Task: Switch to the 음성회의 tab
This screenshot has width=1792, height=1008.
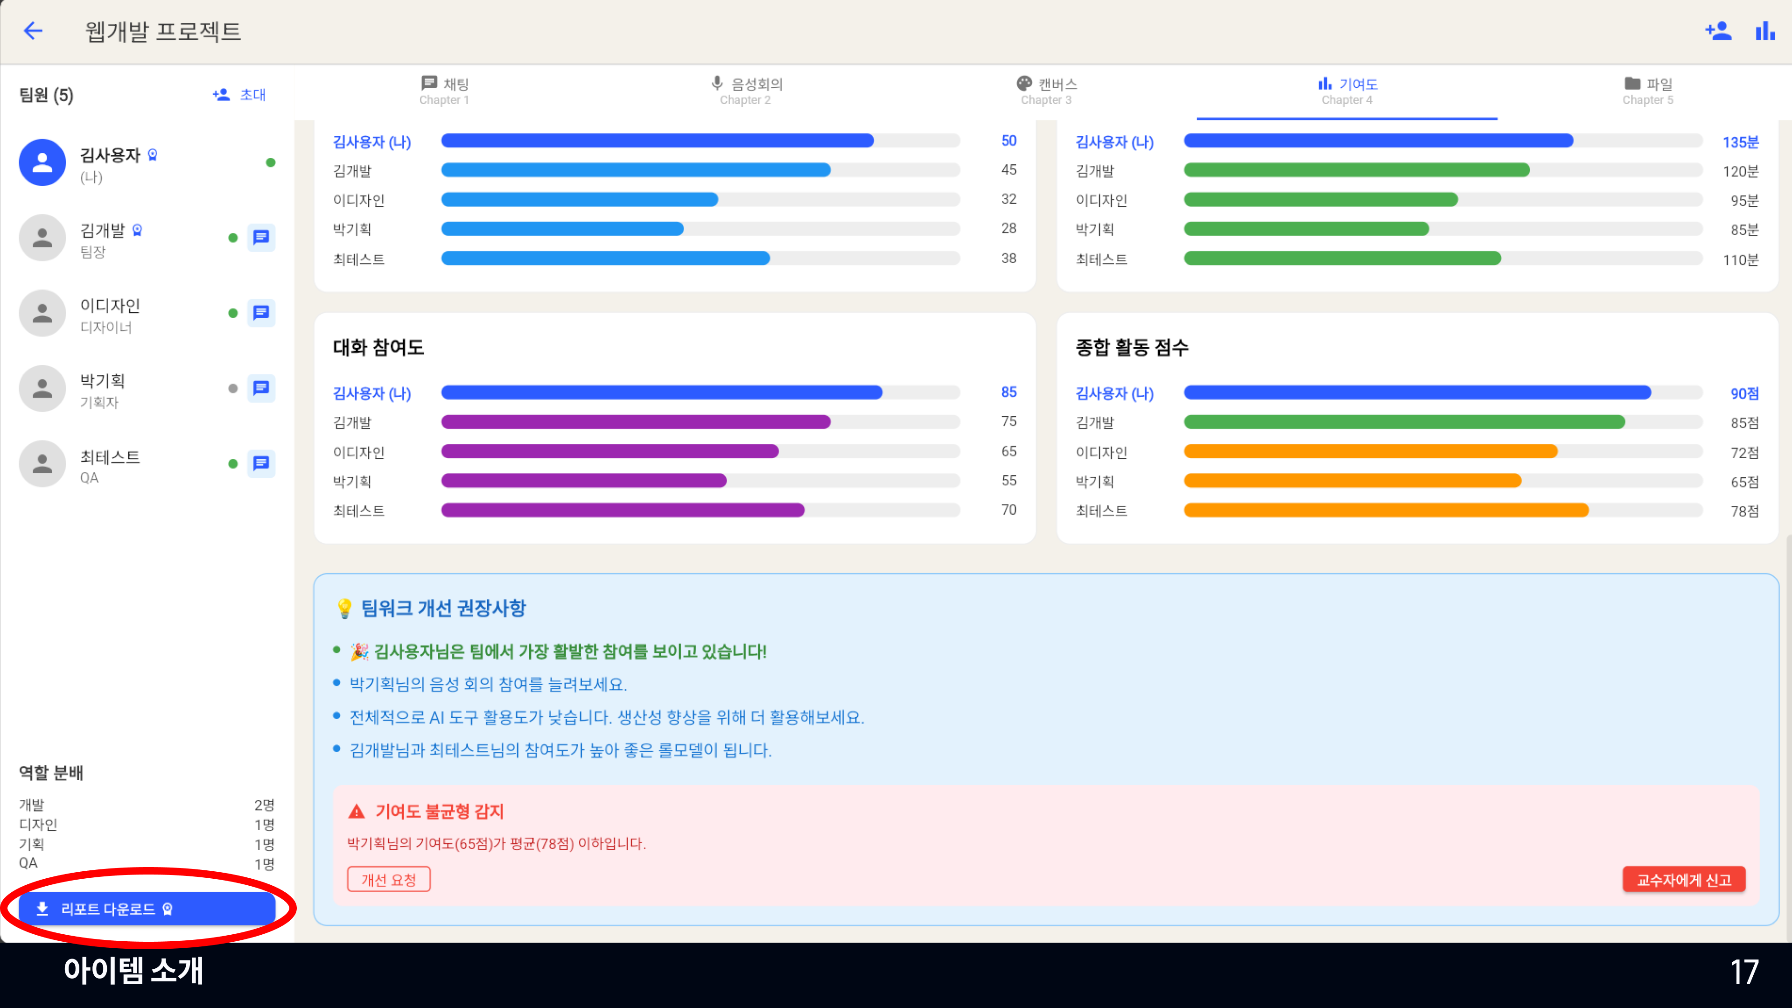Action: click(746, 91)
